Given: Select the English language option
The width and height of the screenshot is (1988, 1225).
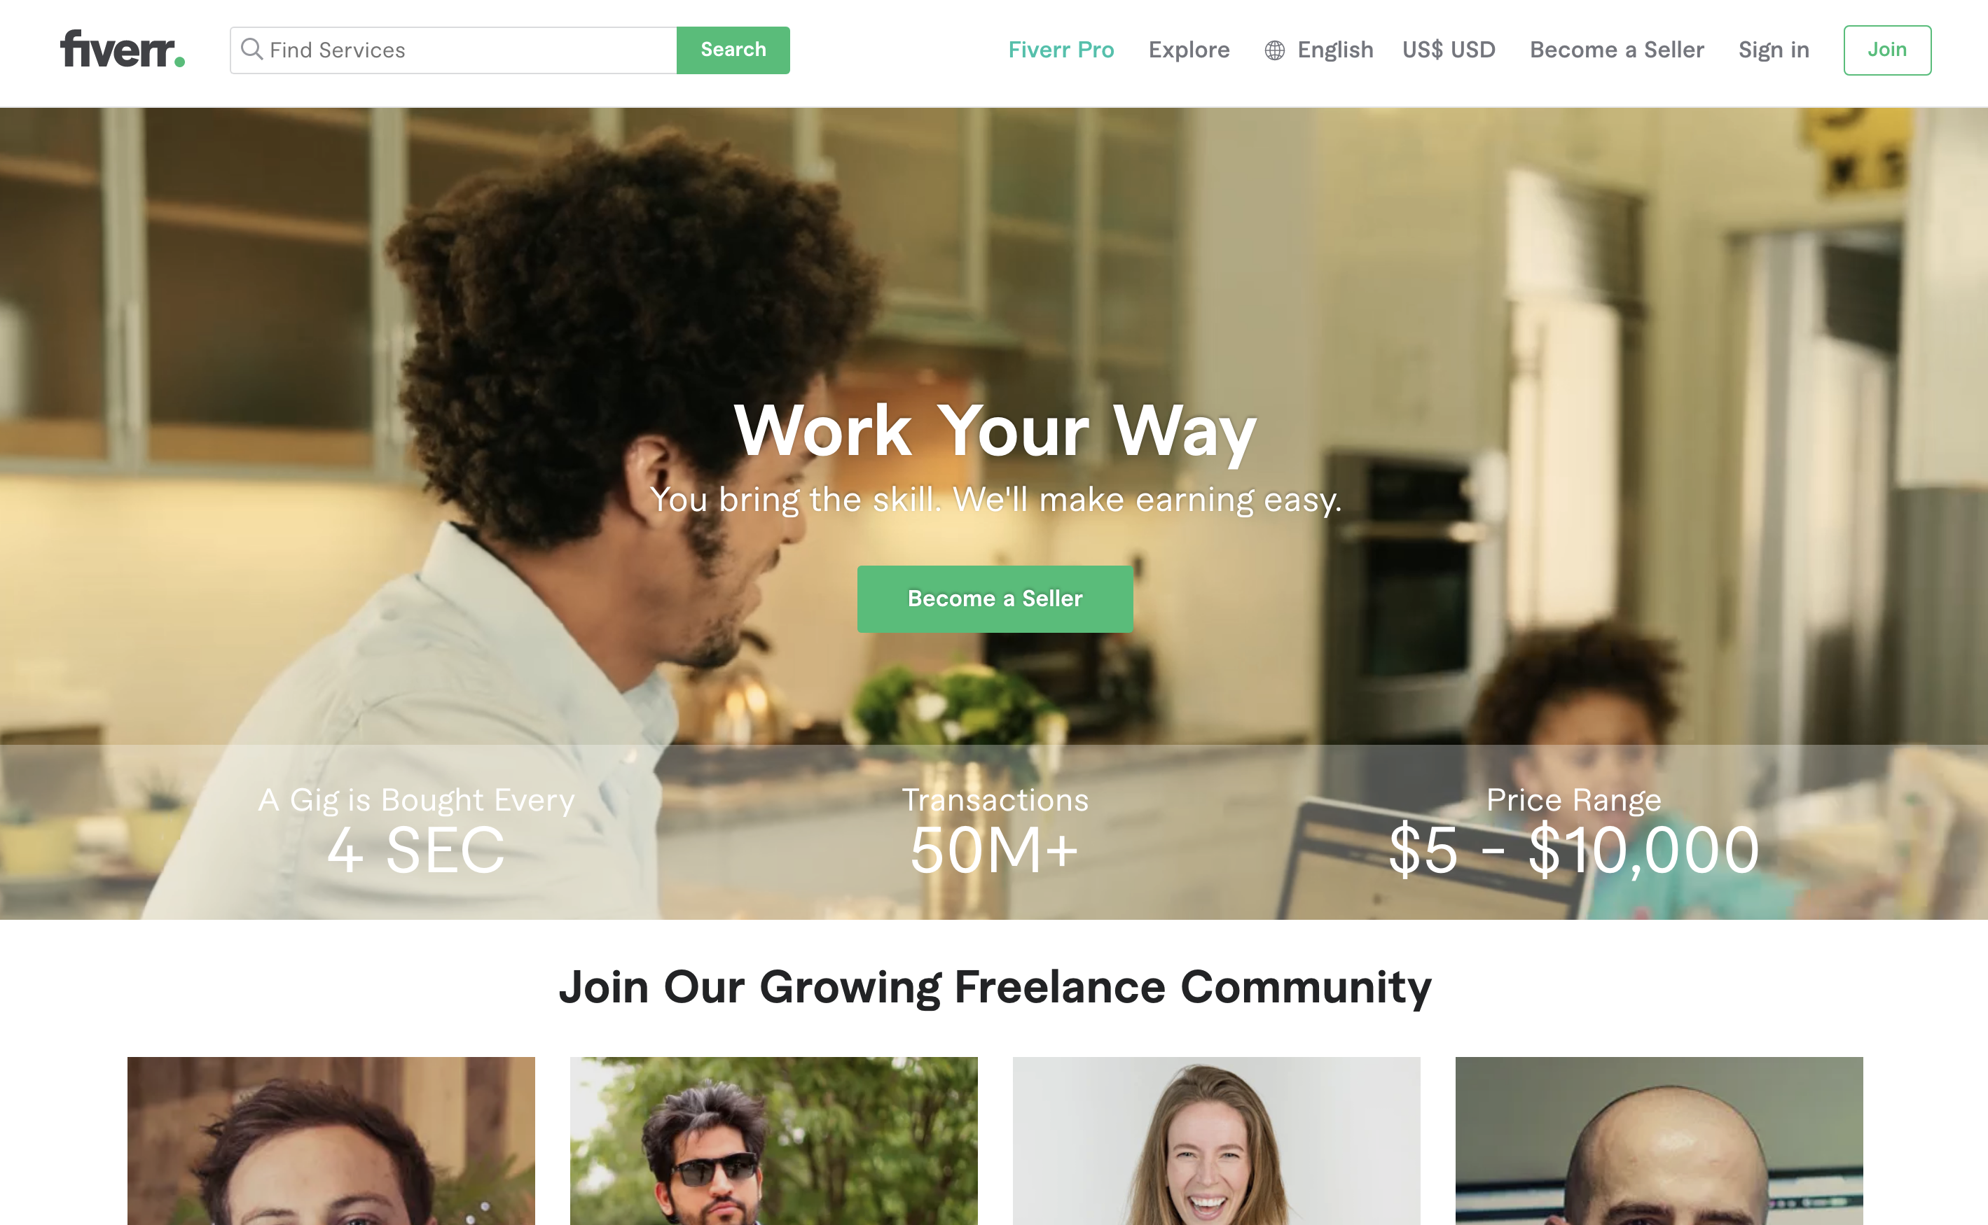Looking at the screenshot, I should 1318,50.
